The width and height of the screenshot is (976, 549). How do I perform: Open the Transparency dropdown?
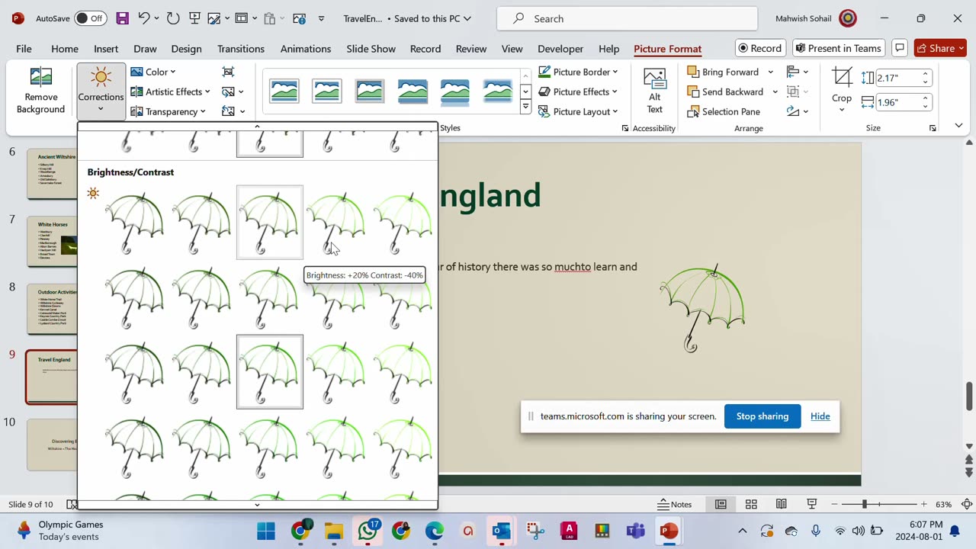point(168,111)
